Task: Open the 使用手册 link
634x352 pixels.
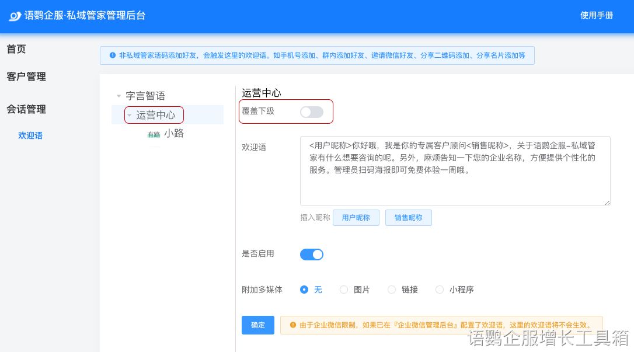Action: coord(597,16)
